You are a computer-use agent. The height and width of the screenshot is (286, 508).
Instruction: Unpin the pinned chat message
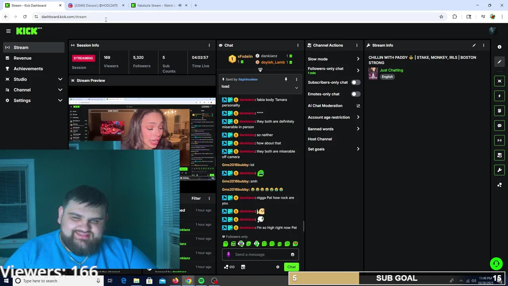tap(286, 79)
